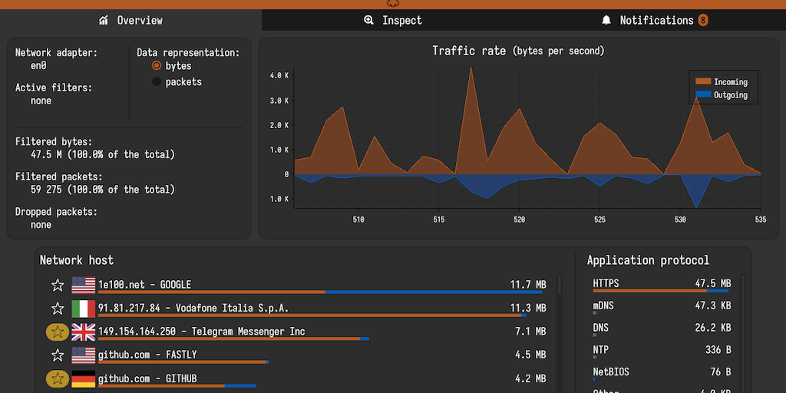The width and height of the screenshot is (786, 393).
Task: Select the bytes data representation
Action: [x=157, y=66]
